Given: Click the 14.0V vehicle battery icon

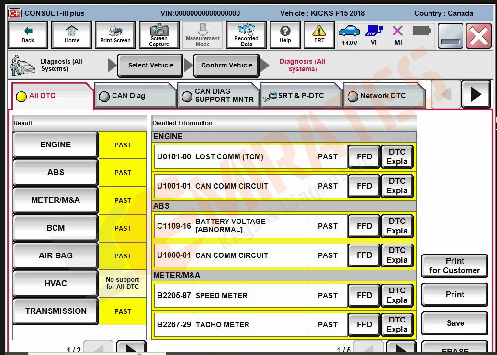Looking at the screenshot, I should (349, 35).
